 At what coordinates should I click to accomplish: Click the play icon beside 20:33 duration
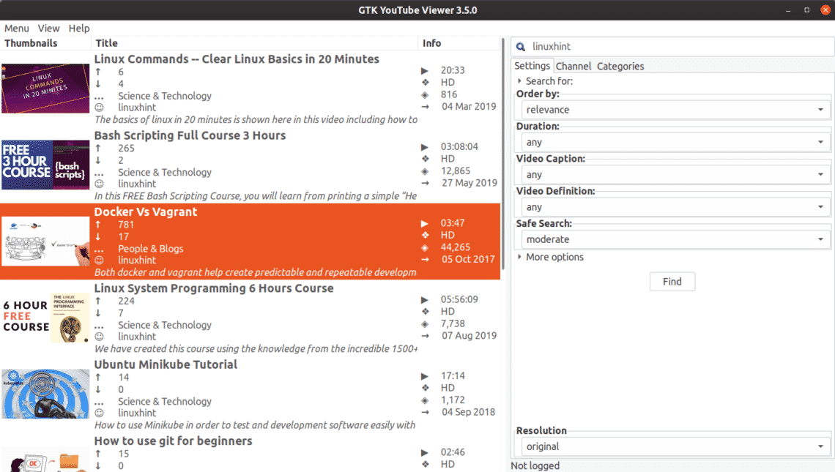click(424, 71)
